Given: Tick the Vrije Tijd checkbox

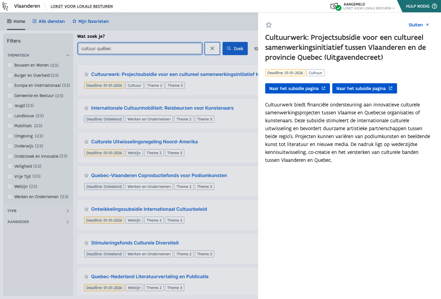Looking at the screenshot, I should 10,176.
